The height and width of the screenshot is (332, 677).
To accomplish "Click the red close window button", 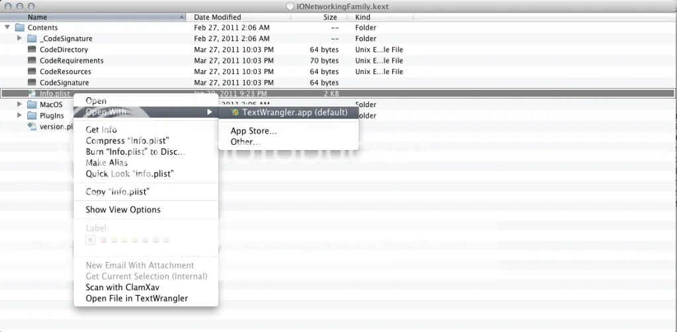I will 8,7.
